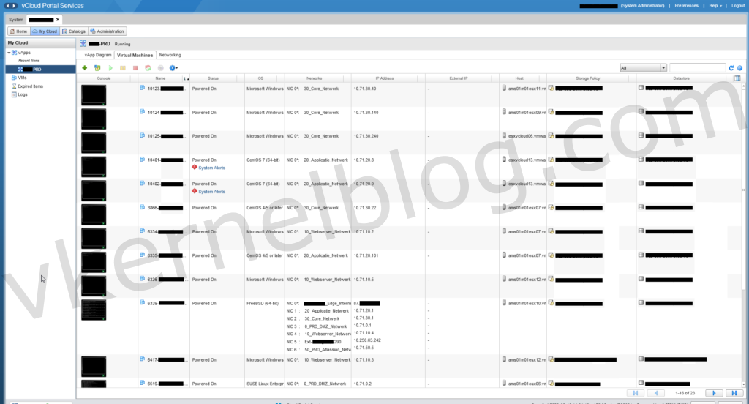Open System Alerts link in 10401 row
This screenshot has width=749, height=404.
[x=211, y=168]
